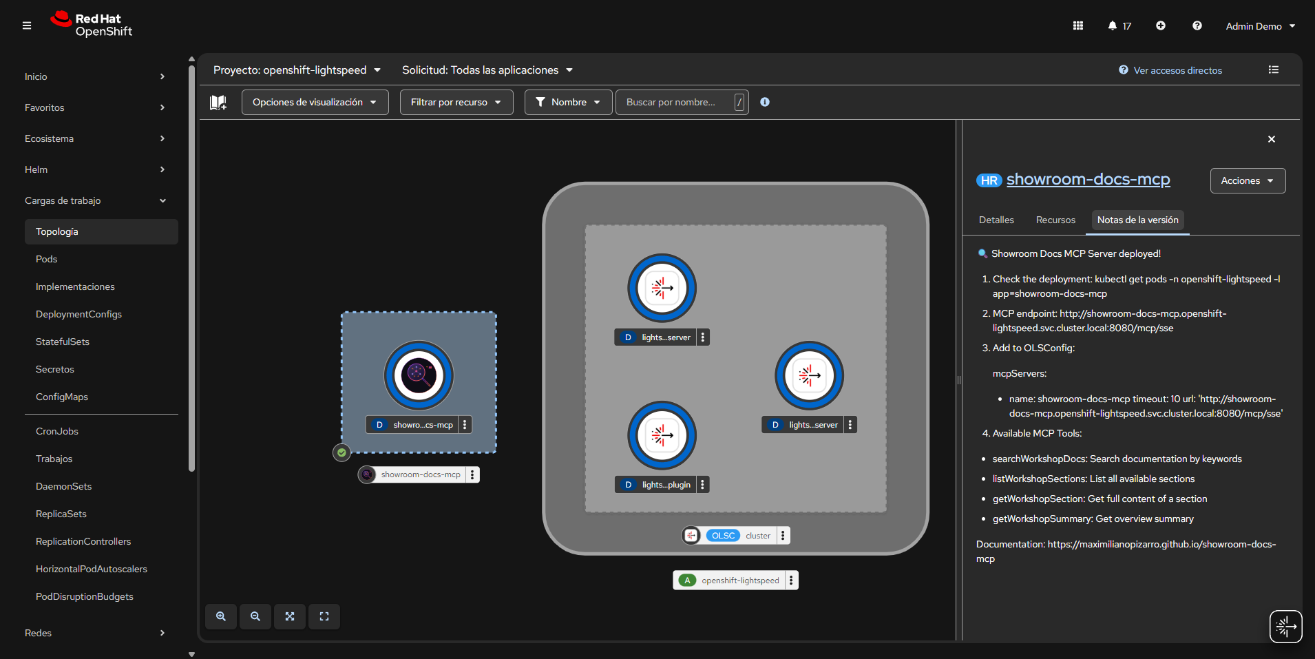Open the showroom-docs-mcp link in details panel
This screenshot has width=1315, height=659.
click(x=1088, y=179)
